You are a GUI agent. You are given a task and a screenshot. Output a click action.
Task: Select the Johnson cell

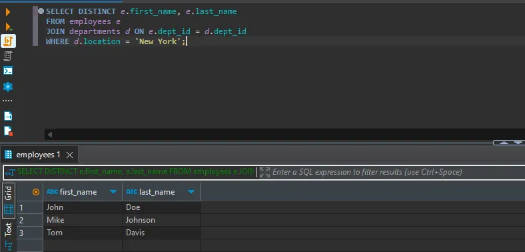pos(161,220)
